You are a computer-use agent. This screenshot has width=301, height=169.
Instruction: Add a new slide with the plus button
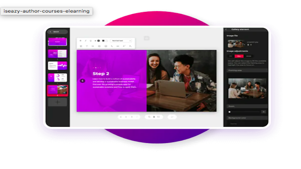pyautogui.click(x=57, y=102)
